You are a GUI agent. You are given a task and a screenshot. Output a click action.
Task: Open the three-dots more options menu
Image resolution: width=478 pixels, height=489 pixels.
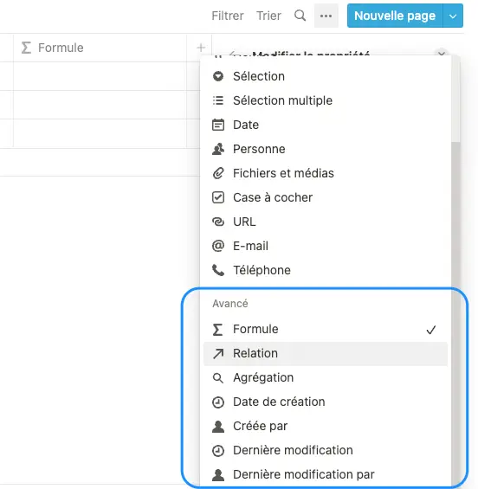pos(326,16)
